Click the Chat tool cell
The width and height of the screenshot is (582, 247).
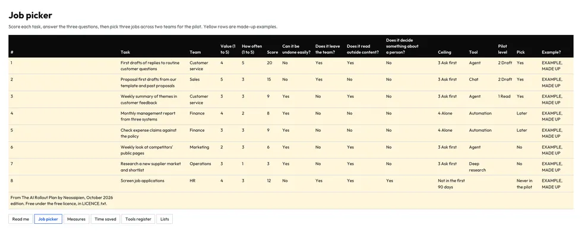pos(474,80)
